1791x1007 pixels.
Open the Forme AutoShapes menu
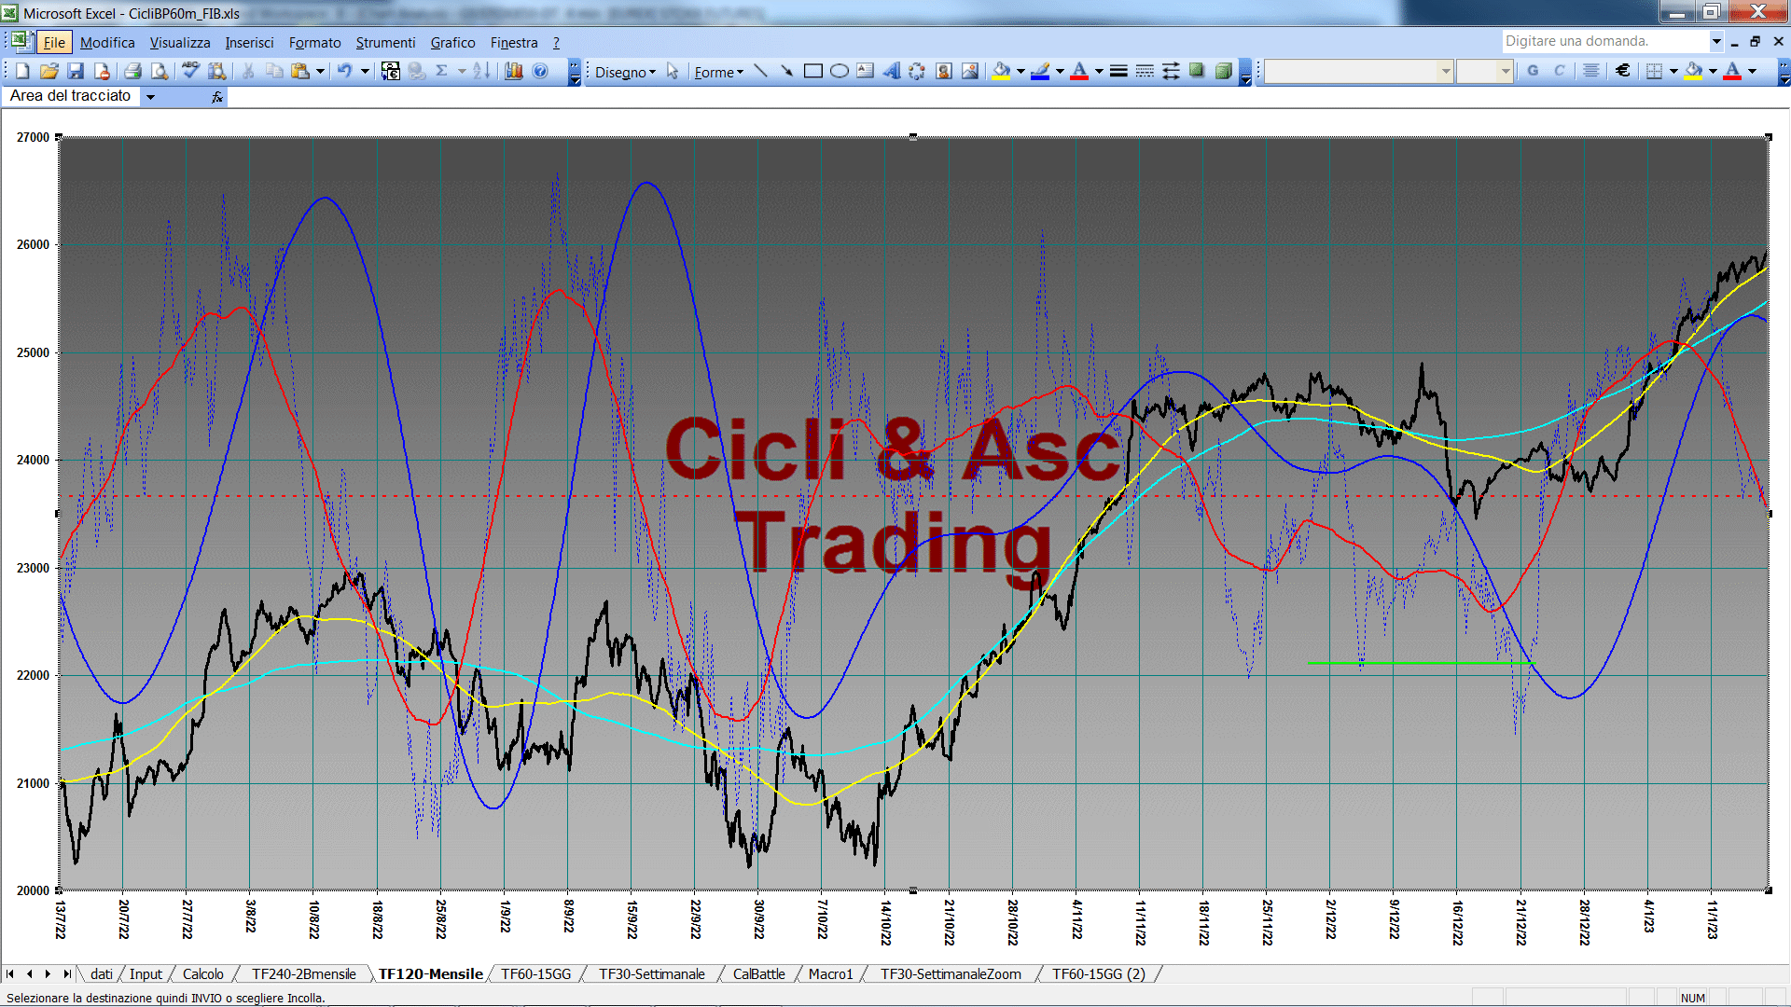(718, 72)
